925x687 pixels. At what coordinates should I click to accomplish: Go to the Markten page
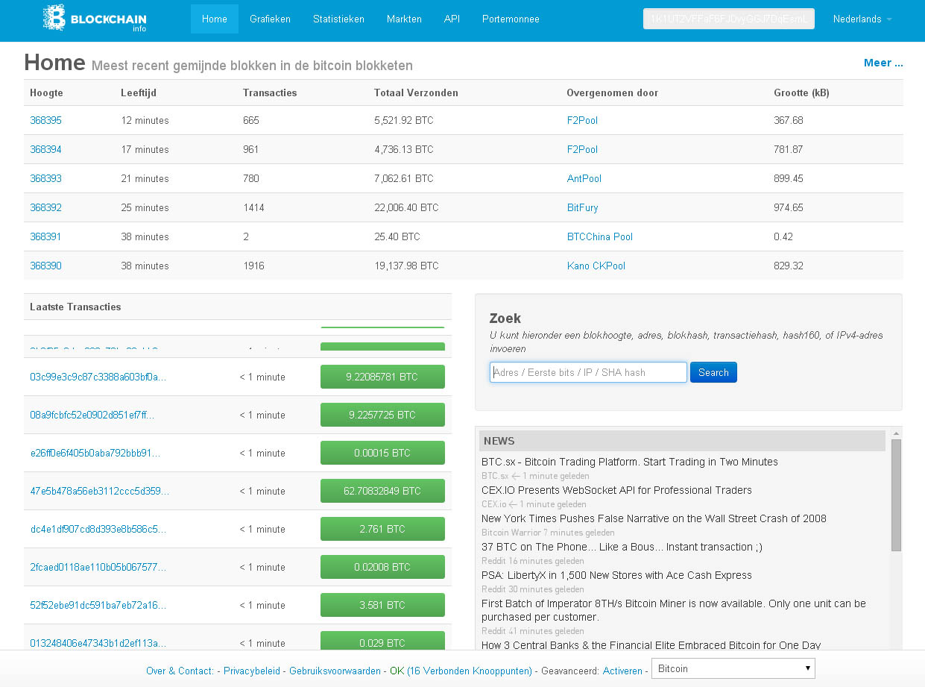[404, 19]
